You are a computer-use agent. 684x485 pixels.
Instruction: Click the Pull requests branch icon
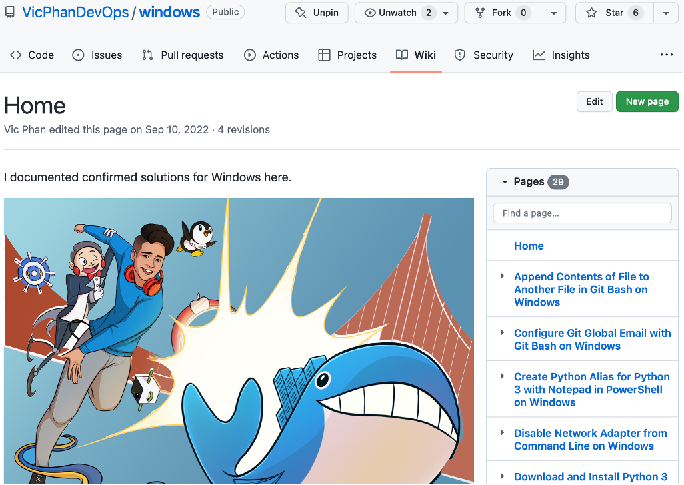click(x=147, y=55)
